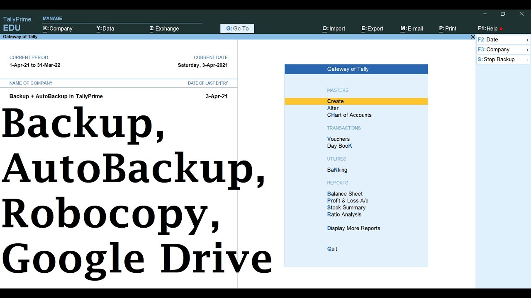Screen dimensions: 531x298
Task: Click the F2: Date sidebar button
Action: click(501, 40)
